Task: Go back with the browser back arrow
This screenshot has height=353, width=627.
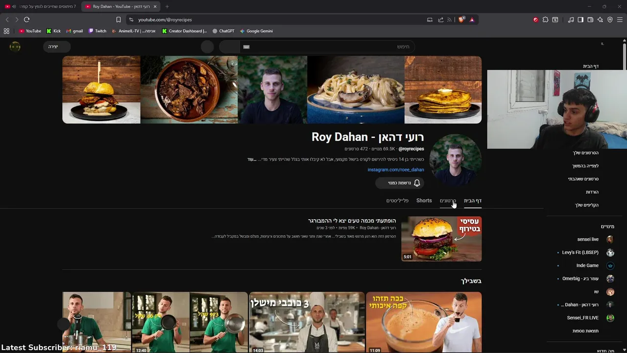Action: coord(7,20)
